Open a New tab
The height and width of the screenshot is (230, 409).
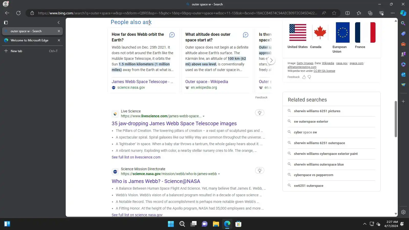pos(32,51)
